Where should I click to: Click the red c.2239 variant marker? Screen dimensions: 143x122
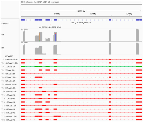[50, 24]
